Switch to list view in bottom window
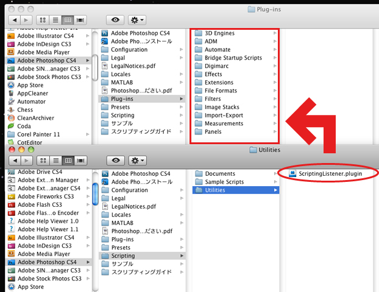Screen dimensions: 379x292 tap(55, 160)
